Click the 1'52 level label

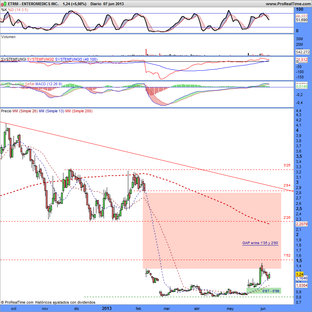287,255
